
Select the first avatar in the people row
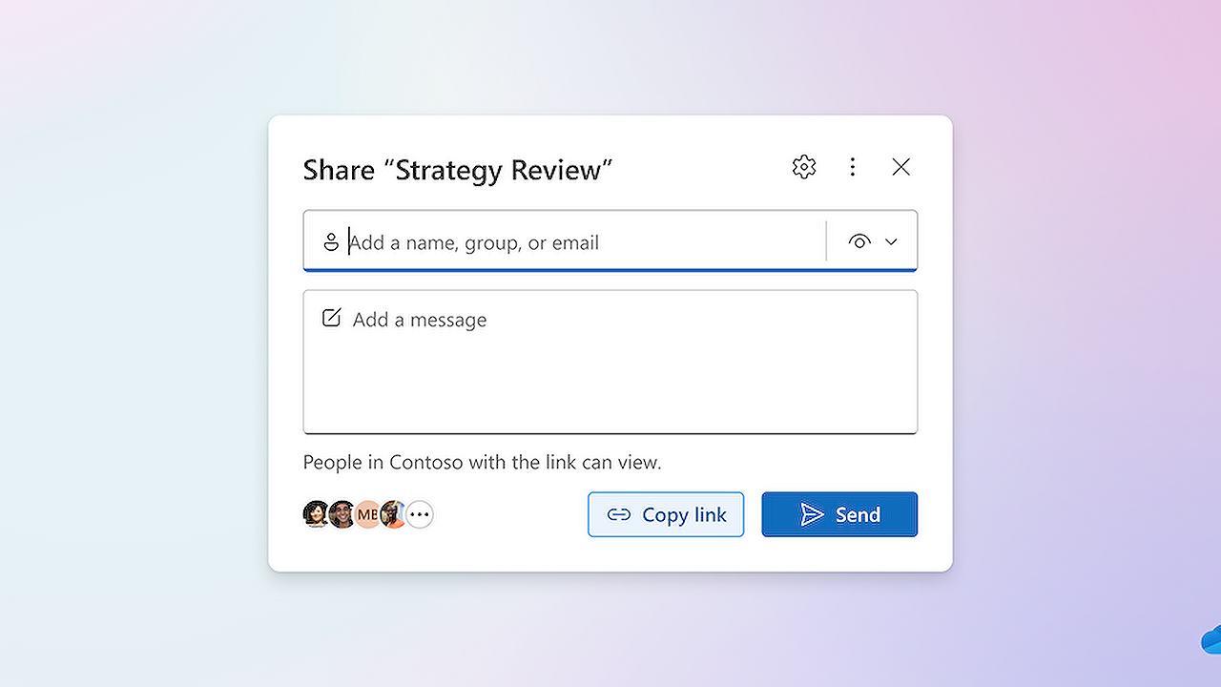315,514
